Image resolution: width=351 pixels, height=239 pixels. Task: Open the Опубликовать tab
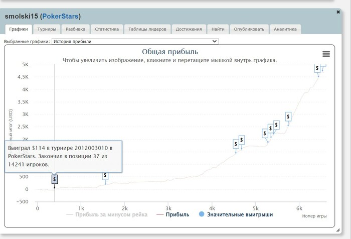pyautogui.click(x=249, y=29)
